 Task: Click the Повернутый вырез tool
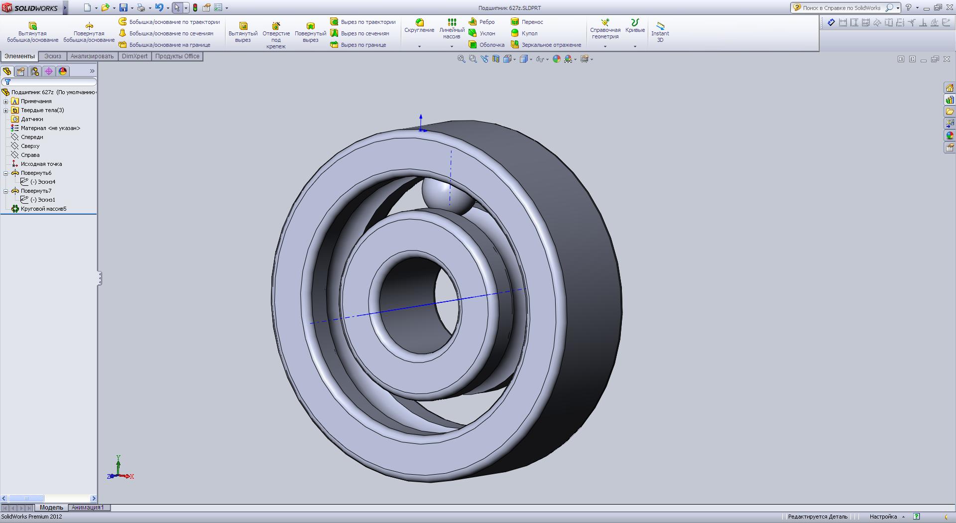(310, 32)
